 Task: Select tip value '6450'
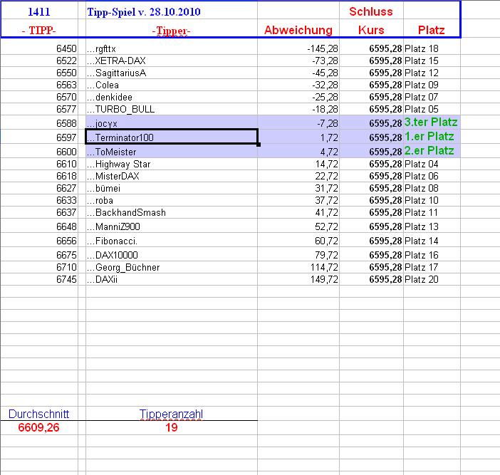(66, 48)
